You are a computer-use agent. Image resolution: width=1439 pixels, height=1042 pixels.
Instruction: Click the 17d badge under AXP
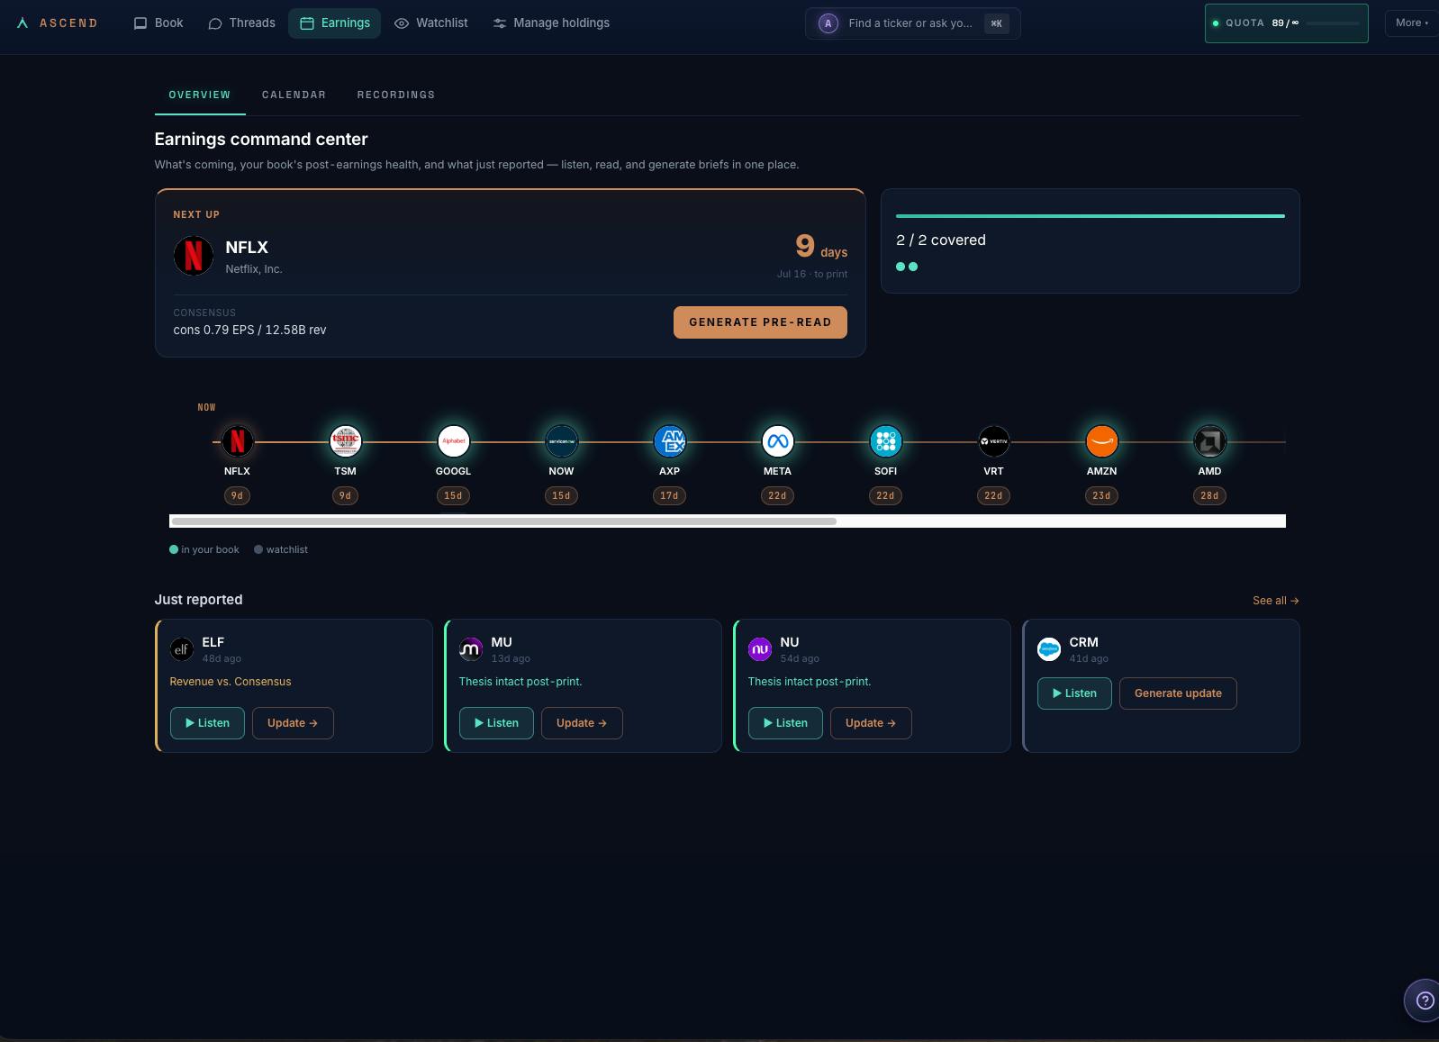[670, 495]
